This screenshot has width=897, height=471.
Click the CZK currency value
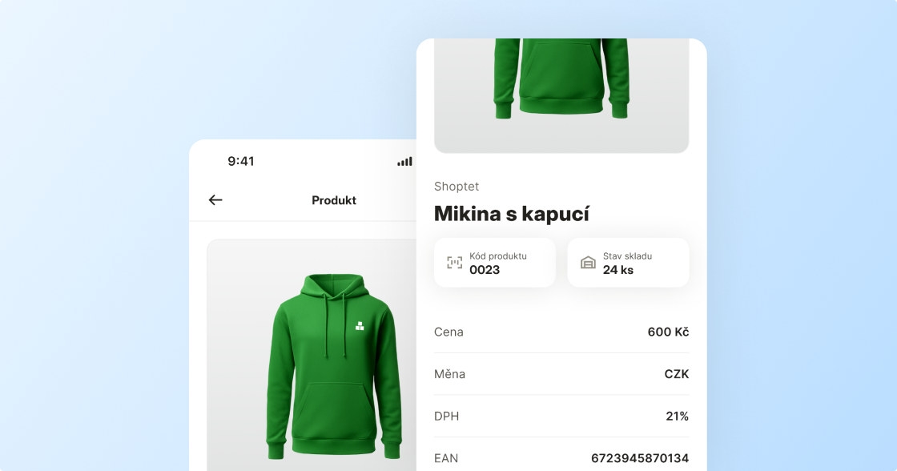(x=677, y=374)
